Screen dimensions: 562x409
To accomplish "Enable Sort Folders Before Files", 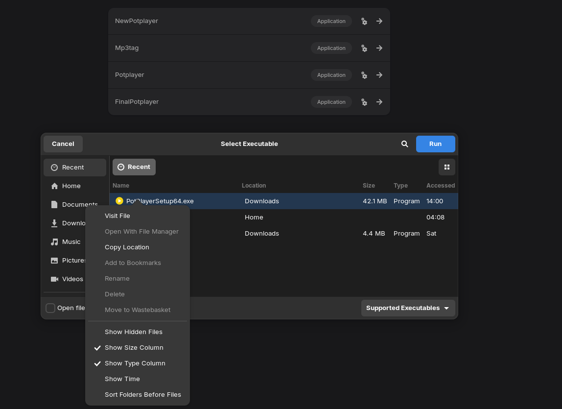I will click(137, 395).
